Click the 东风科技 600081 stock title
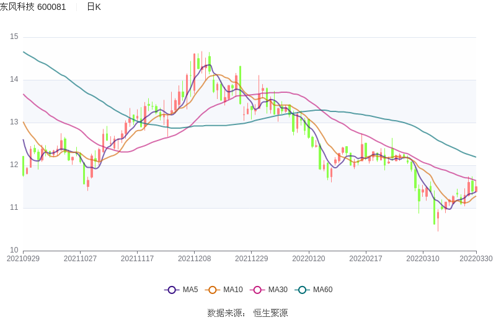Screen dimensions: 496x320 pos(33,7)
